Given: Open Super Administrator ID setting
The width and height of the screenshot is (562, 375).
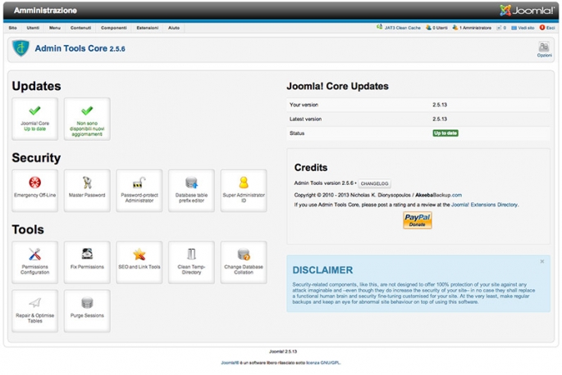Looking at the screenshot, I should [244, 189].
